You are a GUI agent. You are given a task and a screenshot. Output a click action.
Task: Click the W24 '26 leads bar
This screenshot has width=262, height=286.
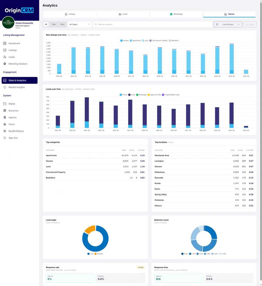point(87,113)
